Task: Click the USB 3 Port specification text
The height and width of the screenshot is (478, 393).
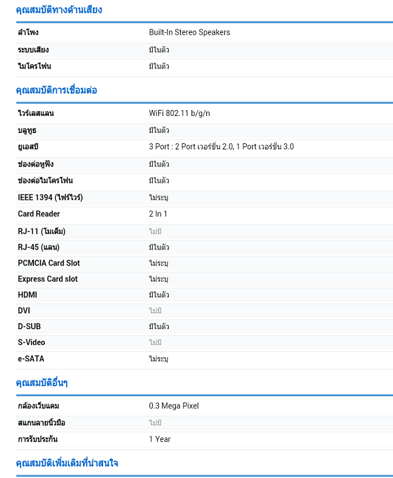Action: pos(221,147)
